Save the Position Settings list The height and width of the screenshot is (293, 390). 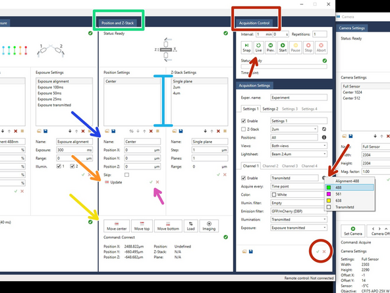pos(113,131)
